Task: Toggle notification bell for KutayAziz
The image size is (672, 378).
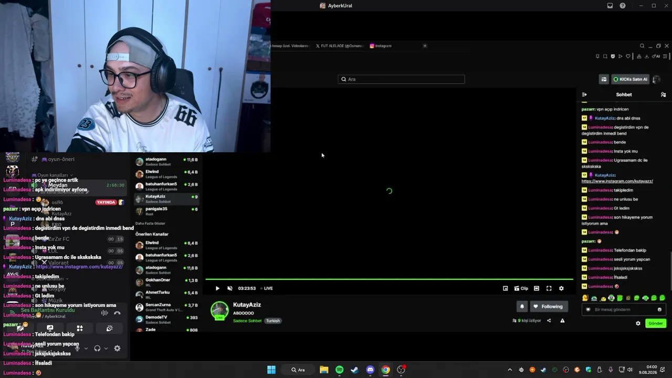Action: click(522, 307)
